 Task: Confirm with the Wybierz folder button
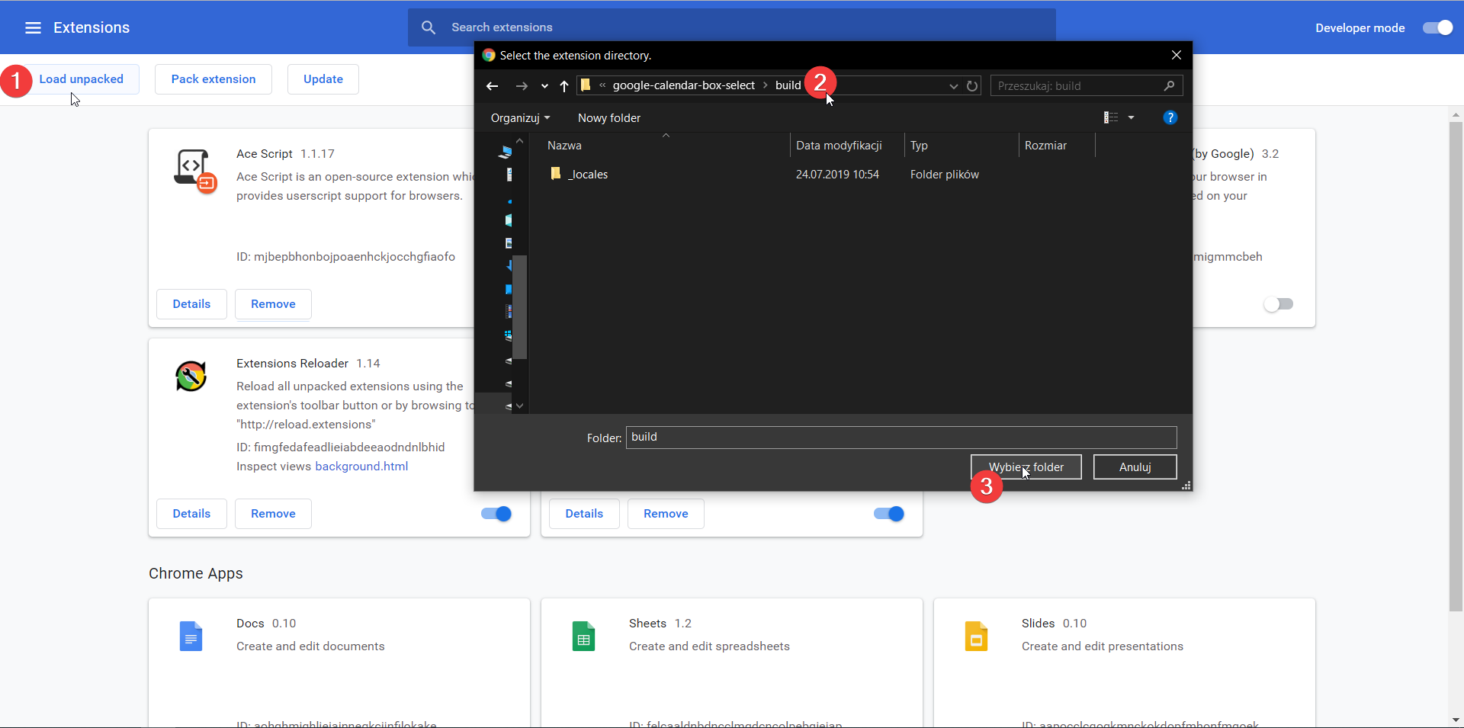point(1026,467)
